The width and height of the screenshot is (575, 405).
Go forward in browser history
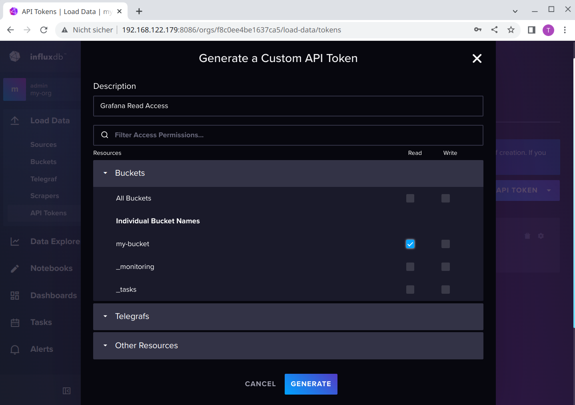[x=27, y=30]
